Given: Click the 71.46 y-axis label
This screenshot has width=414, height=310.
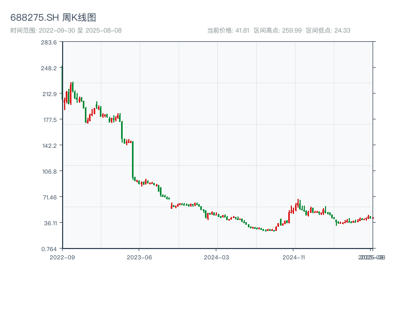Looking at the screenshot, I should (x=49, y=197).
